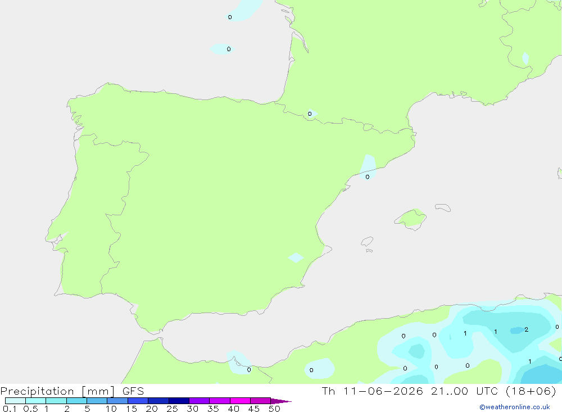Select the 25–30 mm navy legend swatch

[179, 401]
